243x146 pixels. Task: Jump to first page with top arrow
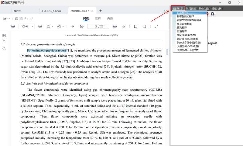[73, 27]
